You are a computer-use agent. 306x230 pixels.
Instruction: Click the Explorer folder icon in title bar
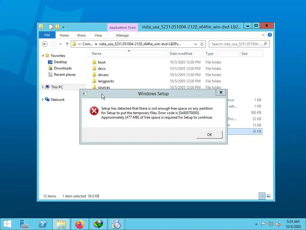point(41,27)
